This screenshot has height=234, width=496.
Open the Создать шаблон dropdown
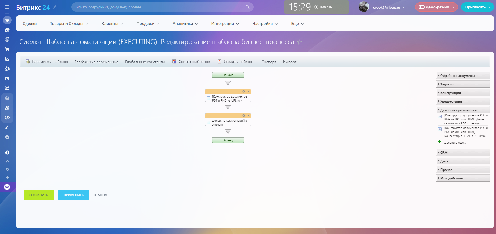(x=236, y=62)
